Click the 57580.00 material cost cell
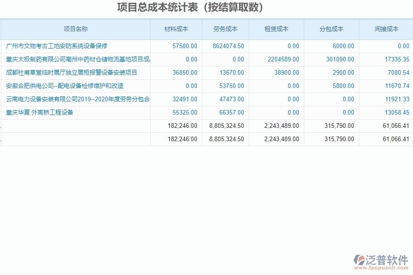Viewport: 413px width, 275px height. click(x=185, y=46)
